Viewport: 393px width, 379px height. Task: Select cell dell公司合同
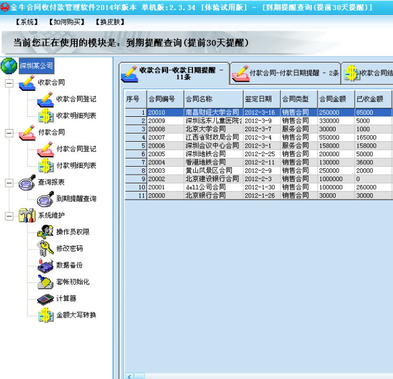pos(213,187)
